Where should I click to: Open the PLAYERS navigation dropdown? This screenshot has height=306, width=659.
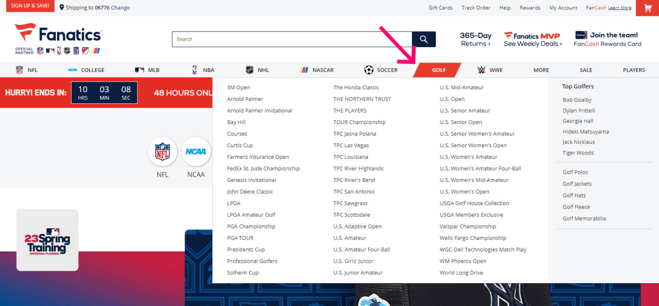click(x=634, y=70)
